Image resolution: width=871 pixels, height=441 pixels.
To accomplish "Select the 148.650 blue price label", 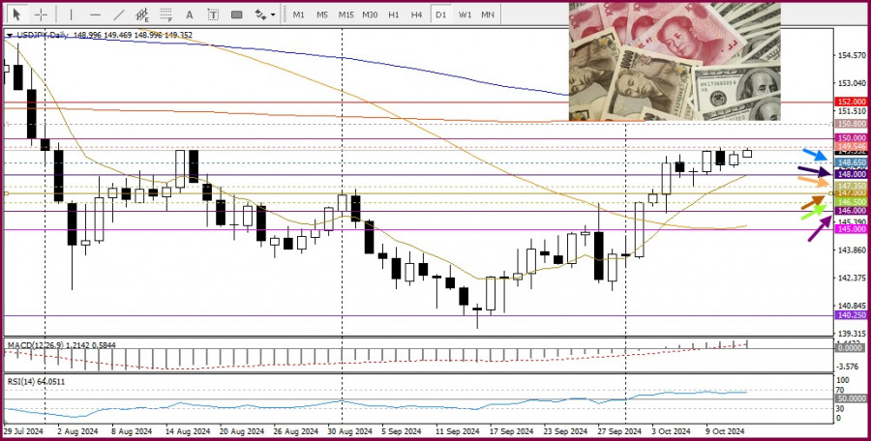I will click(x=851, y=162).
